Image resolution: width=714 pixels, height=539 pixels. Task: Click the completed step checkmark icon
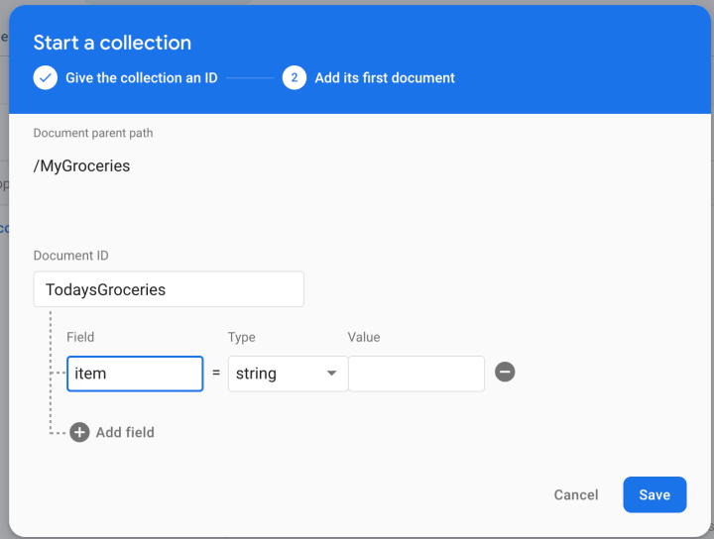click(x=46, y=77)
